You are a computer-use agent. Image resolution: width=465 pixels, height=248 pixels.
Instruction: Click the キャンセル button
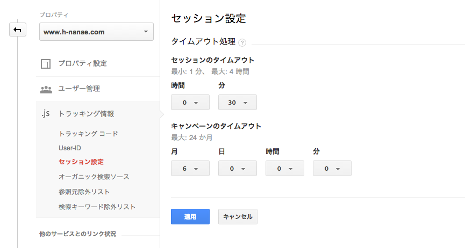(x=238, y=216)
